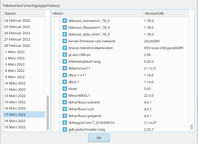Select date 27 Februar 2022
The height and width of the screenshot is (144, 198).
(x=24, y=39)
